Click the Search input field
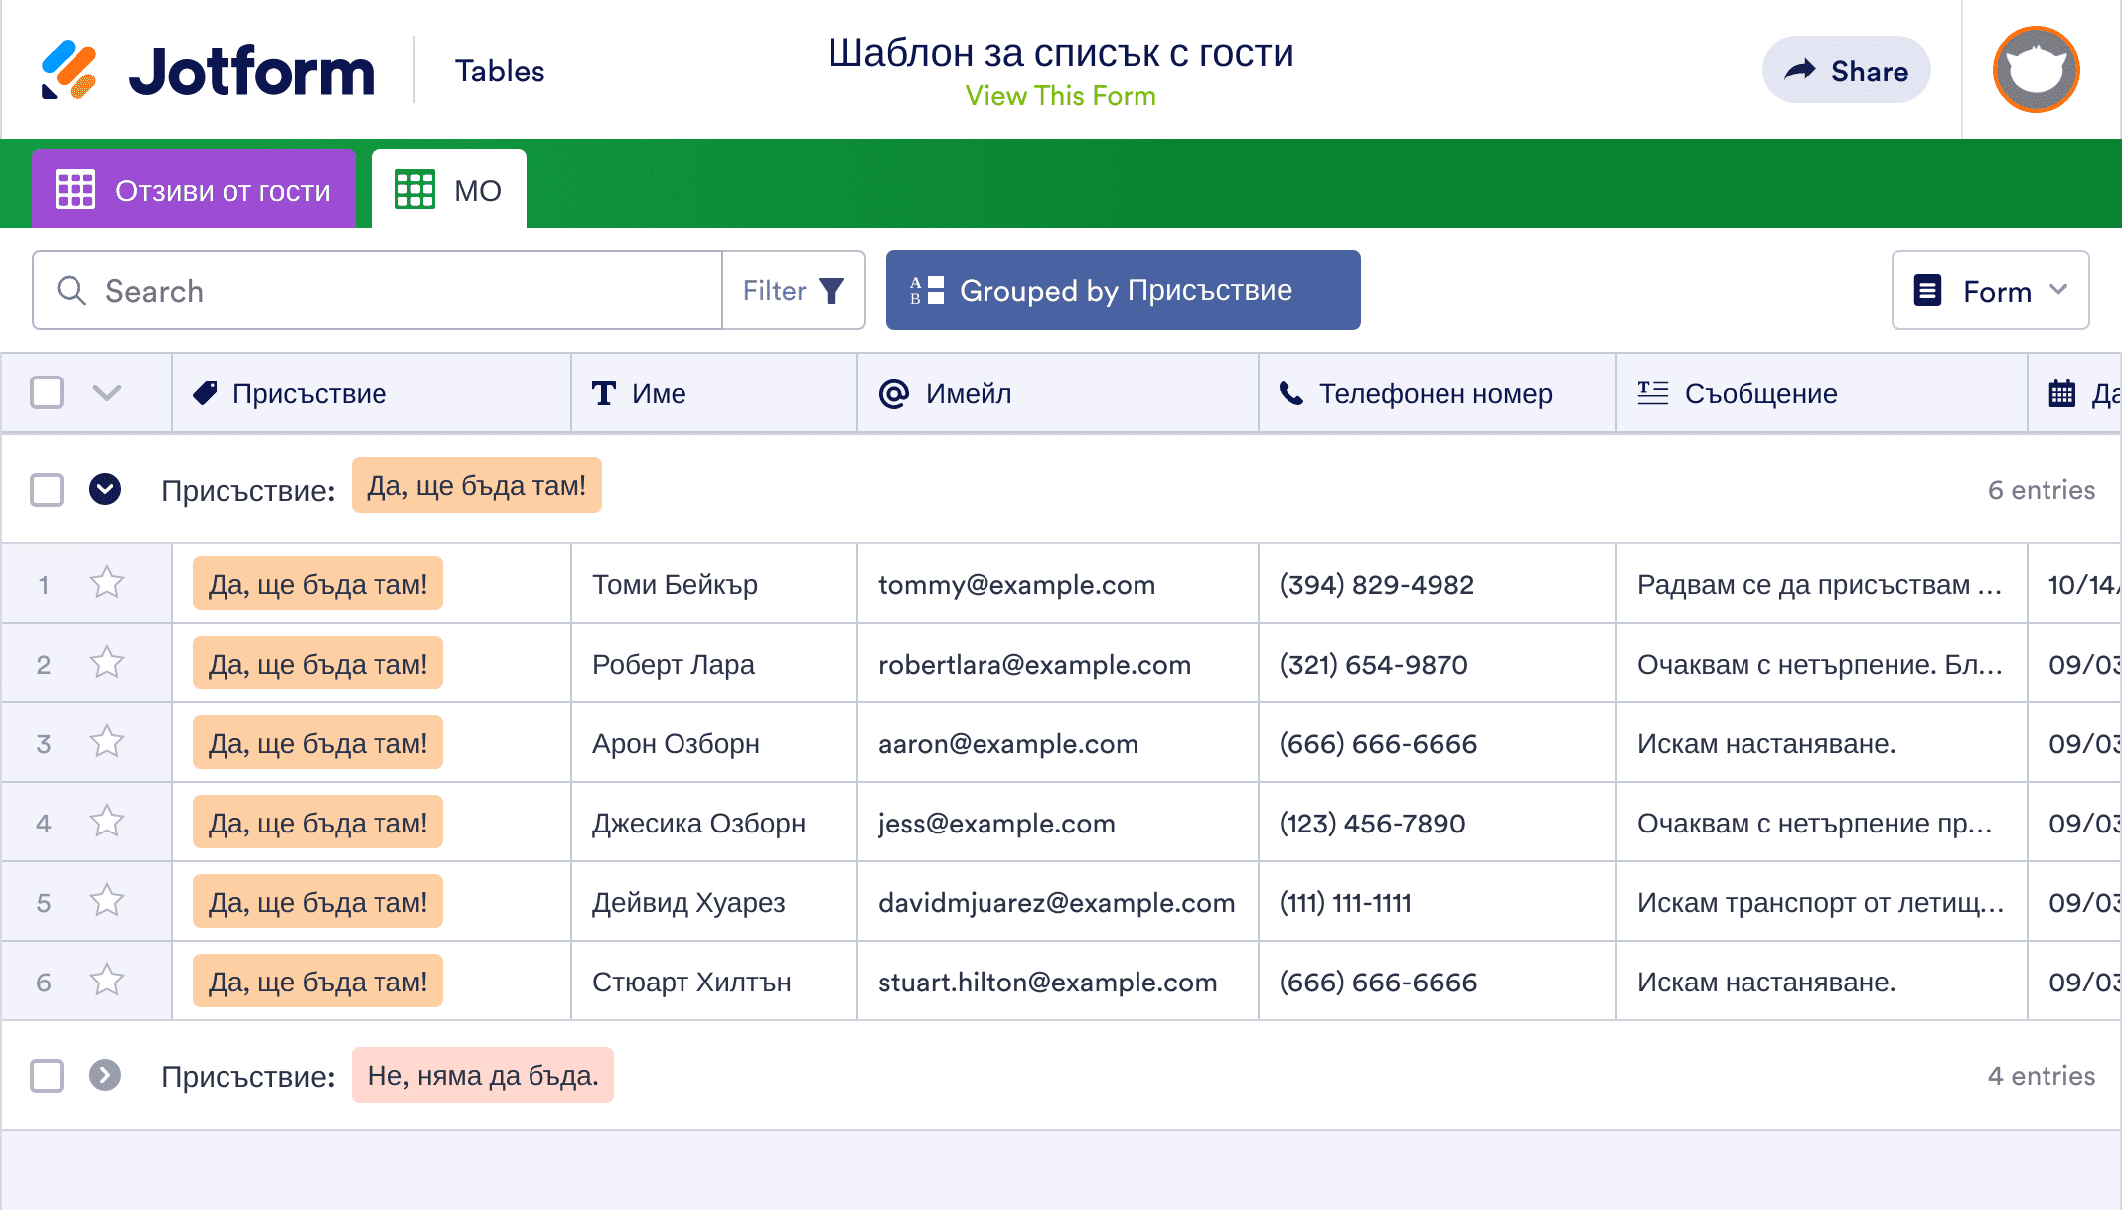This screenshot has height=1210, width=2122. [378, 290]
